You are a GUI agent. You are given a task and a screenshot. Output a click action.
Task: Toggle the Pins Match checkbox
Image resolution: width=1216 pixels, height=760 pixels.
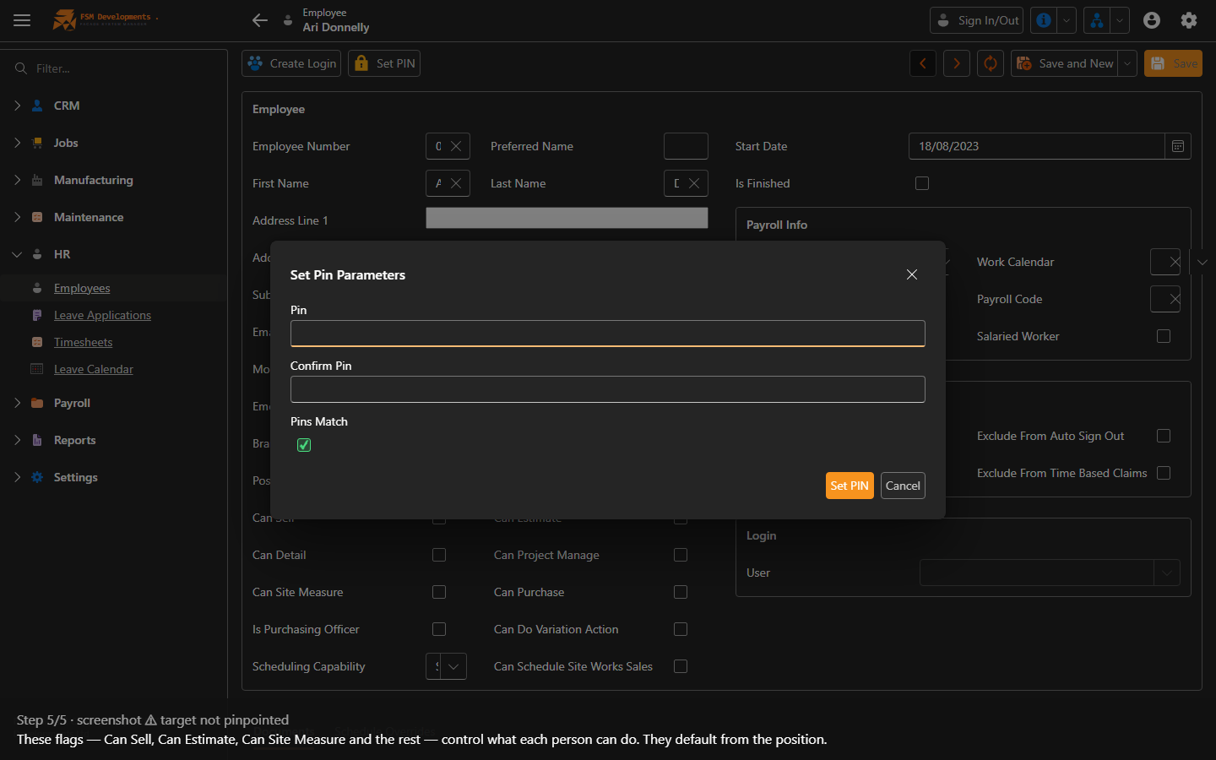click(304, 445)
